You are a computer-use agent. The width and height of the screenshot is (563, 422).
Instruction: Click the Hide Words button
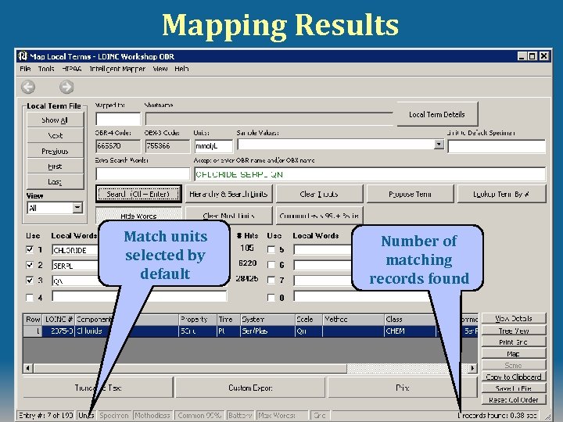(x=138, y=216)
